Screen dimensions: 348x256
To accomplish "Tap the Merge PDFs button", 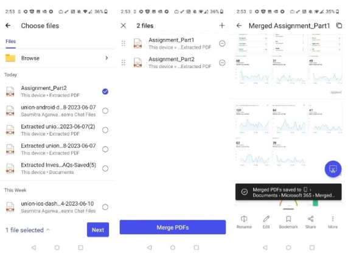I will [x=173, y=227].
